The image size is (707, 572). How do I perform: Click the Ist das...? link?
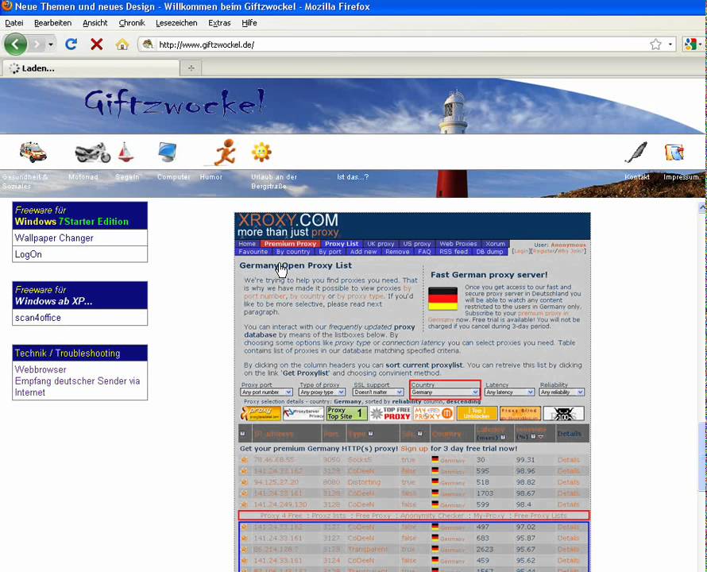click(x=353, y=177)
